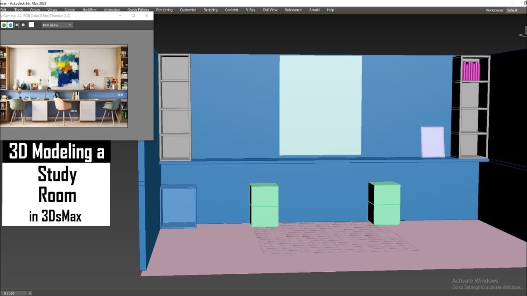The image size is (527, 296).
Task: Click the time slider showing 0 / 100
Action: click(x=14, y=293)
